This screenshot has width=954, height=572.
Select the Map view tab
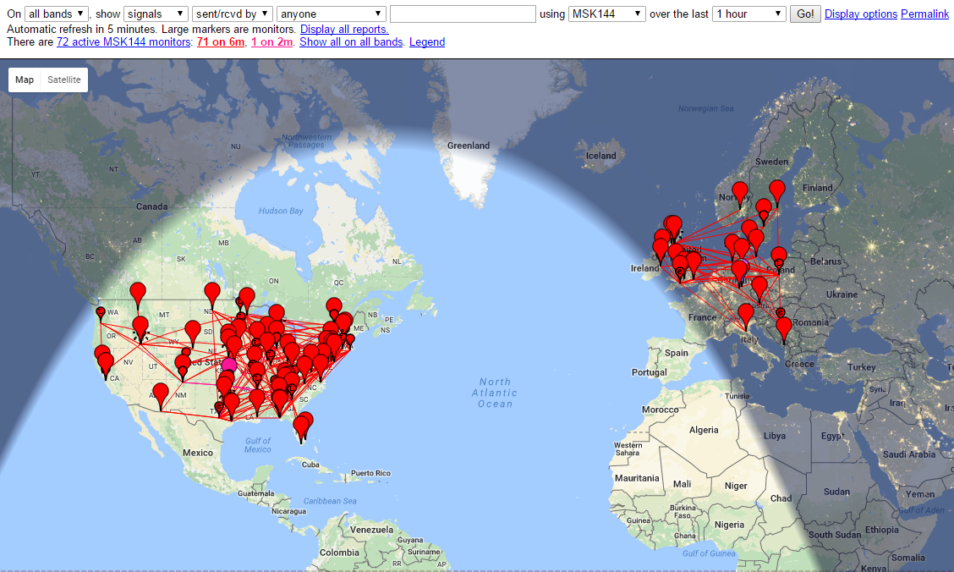pos(25,80)
